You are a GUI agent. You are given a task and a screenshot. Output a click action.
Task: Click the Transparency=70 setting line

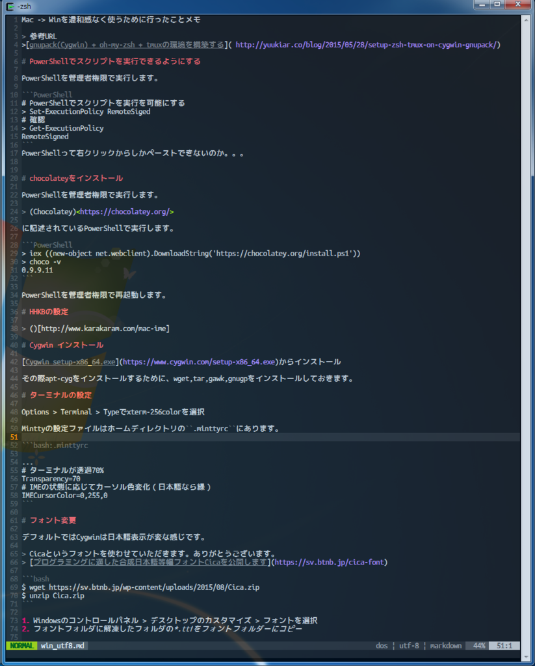pyautogui.click(x=51, y=479)
